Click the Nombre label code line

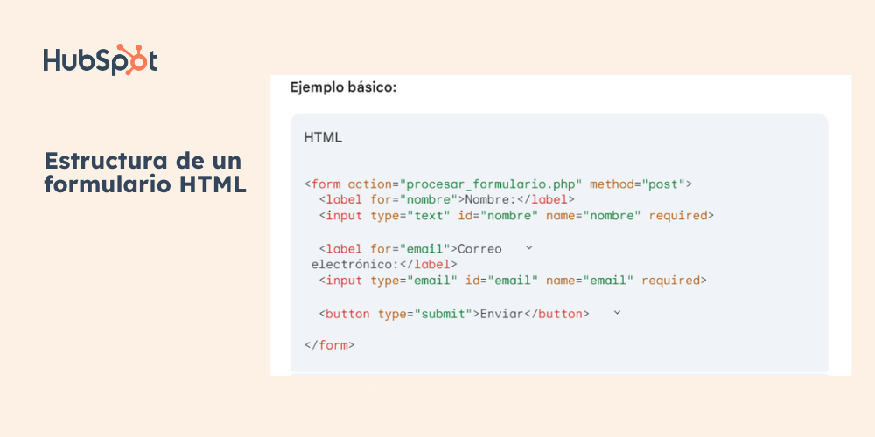[x=447, y=199]
